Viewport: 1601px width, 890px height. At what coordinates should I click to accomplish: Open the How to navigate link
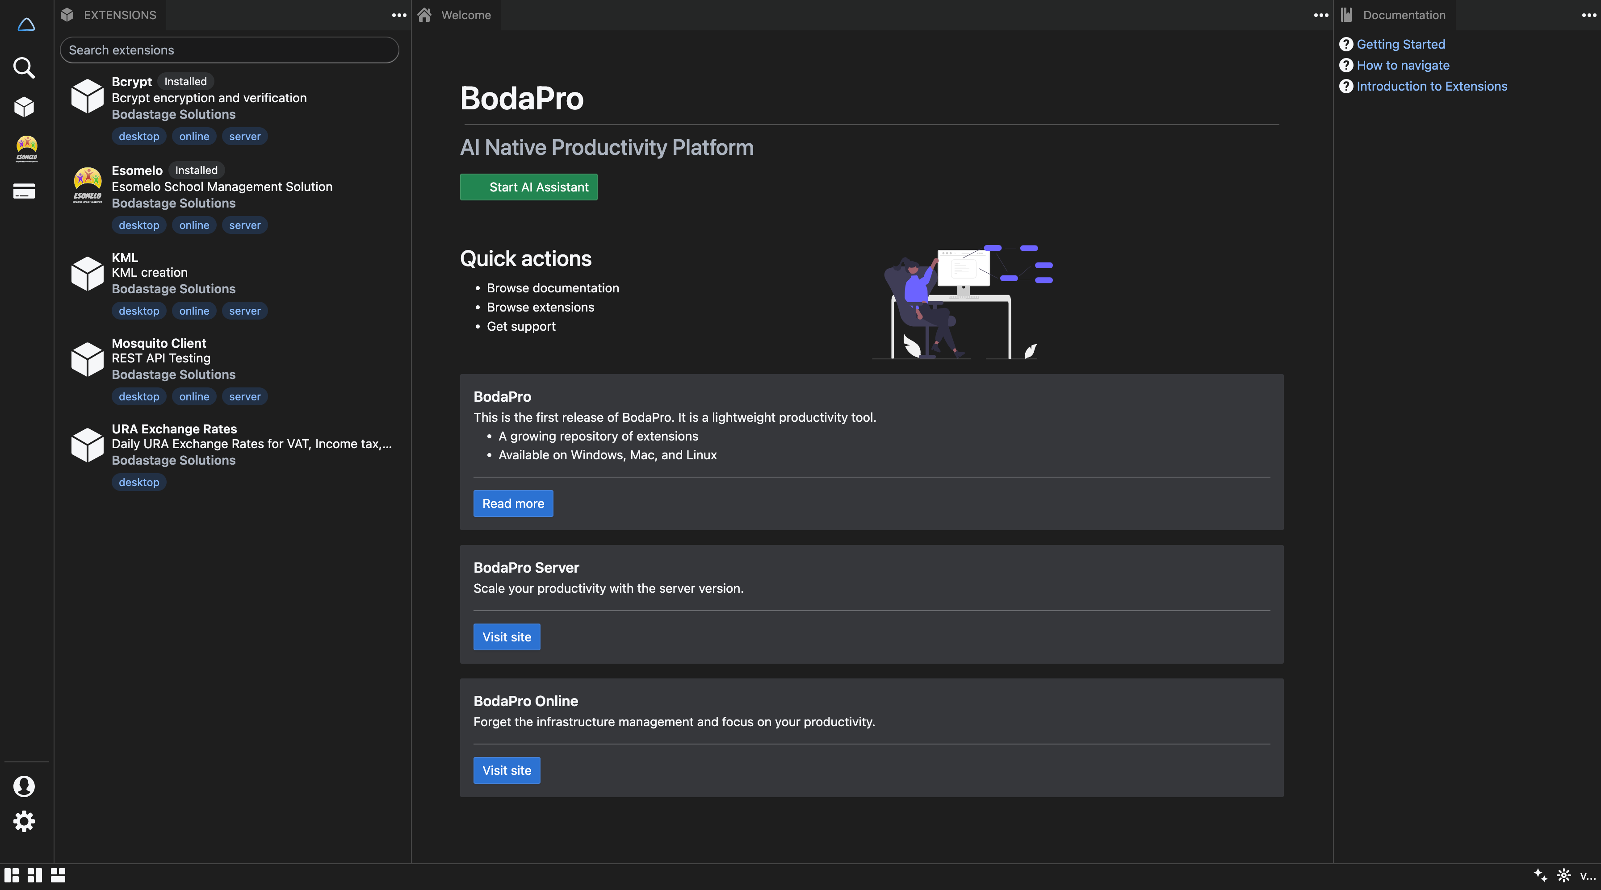click(x=1403, y=65)
